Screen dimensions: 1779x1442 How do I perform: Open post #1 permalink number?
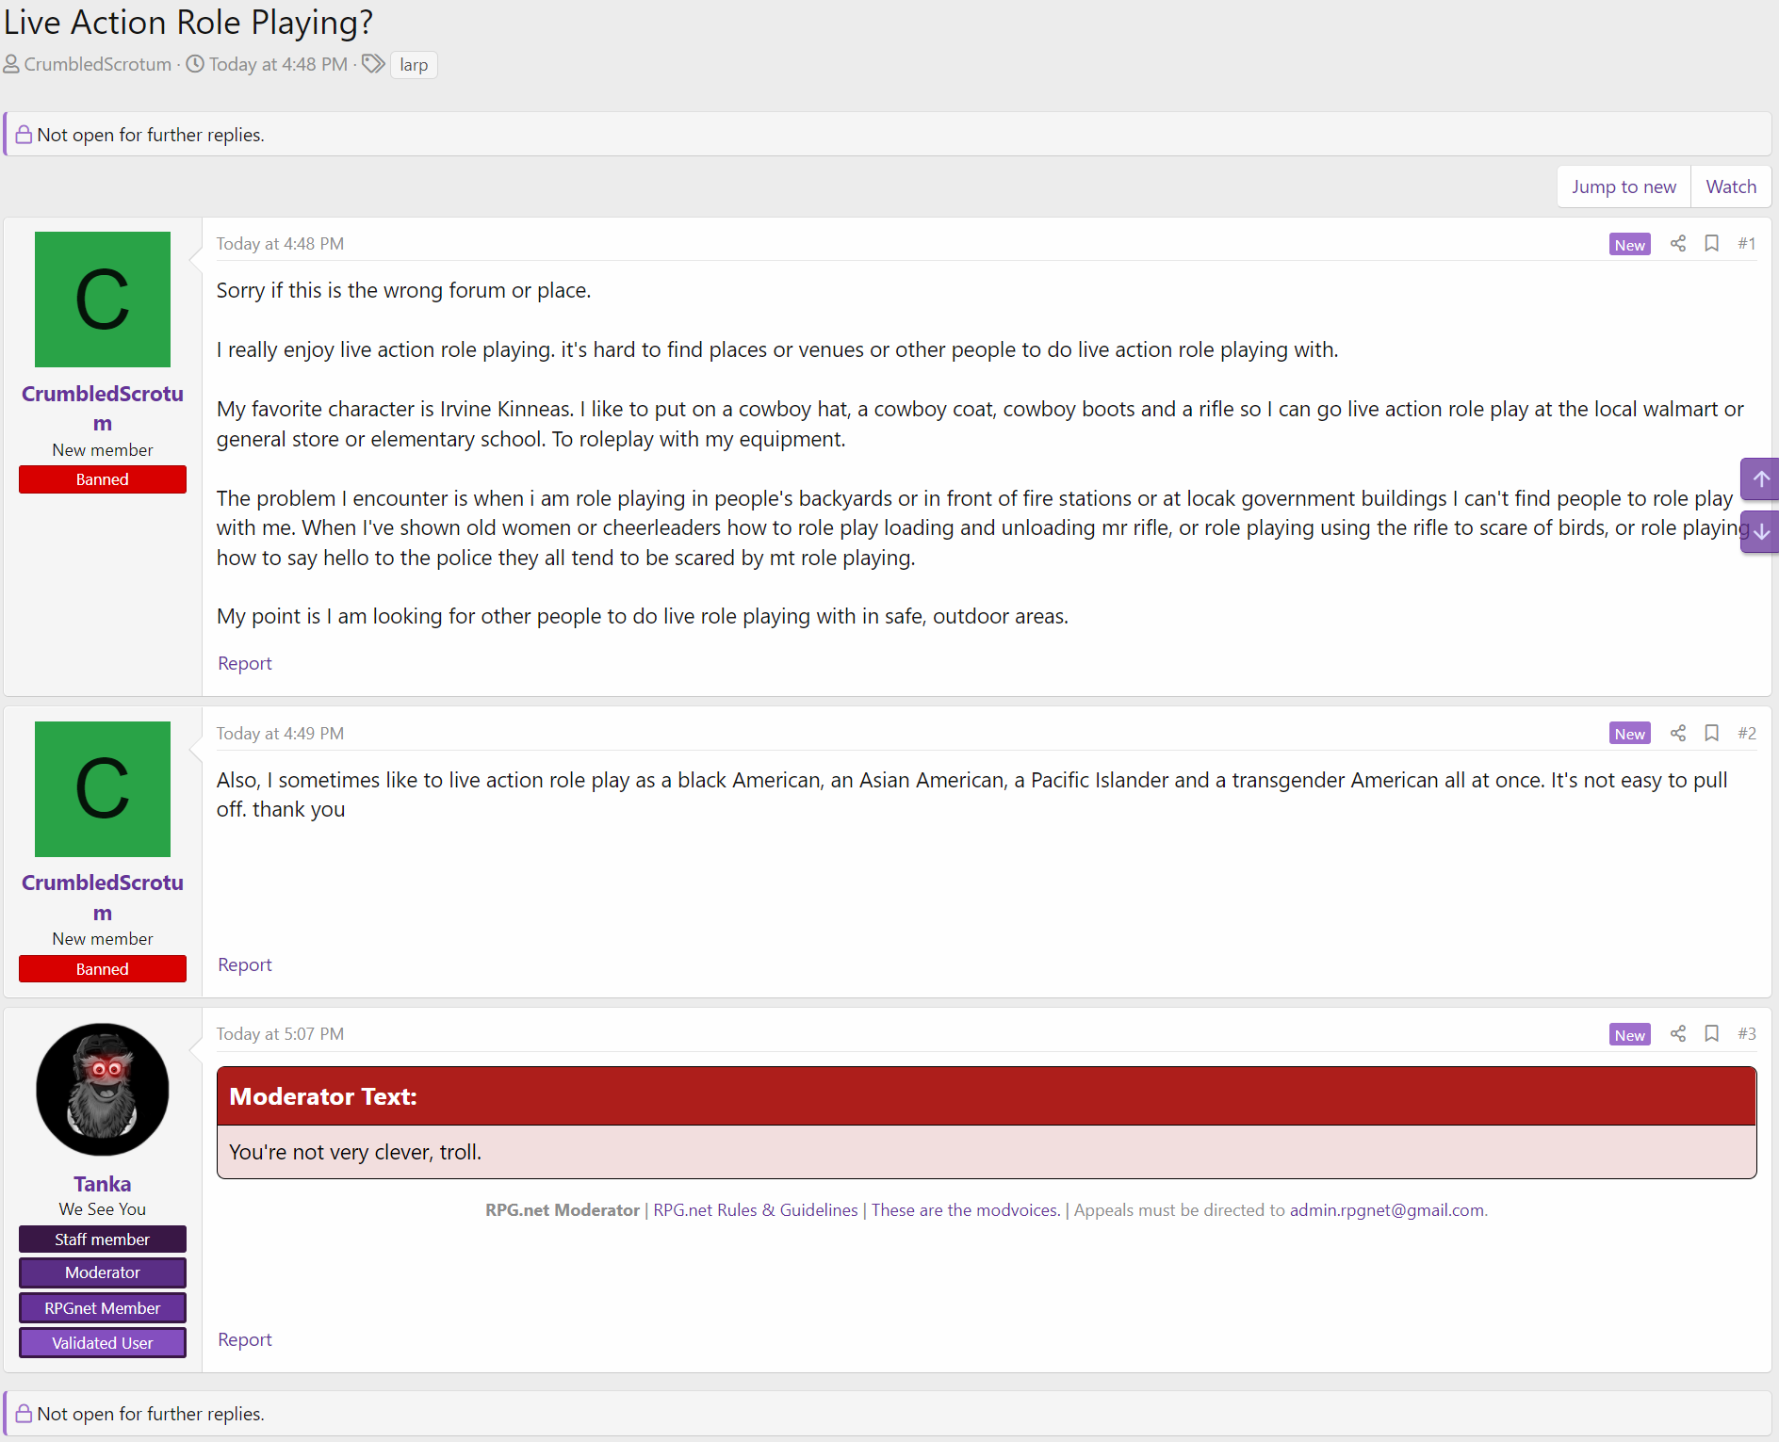coord(1747,244)
